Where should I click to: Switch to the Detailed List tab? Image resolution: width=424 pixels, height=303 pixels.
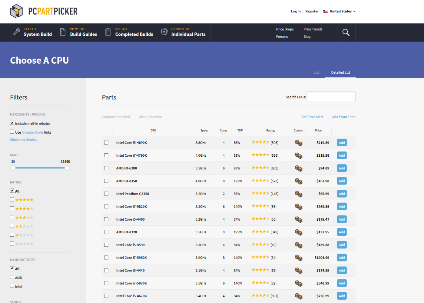click(x=341, y=72)
